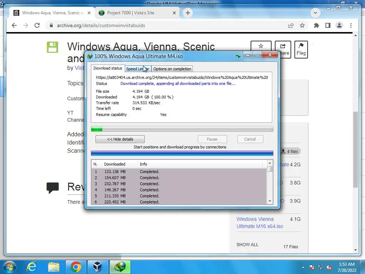Open Chrome three-dot menu
Viewport: 365px width, 274px height.
(351, 25)
